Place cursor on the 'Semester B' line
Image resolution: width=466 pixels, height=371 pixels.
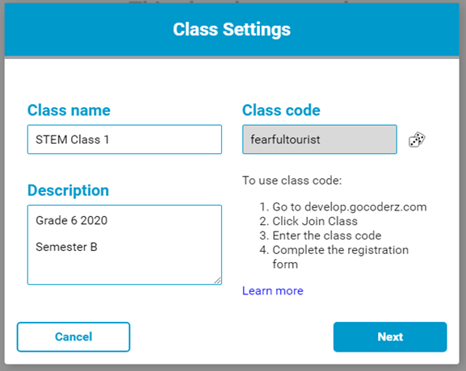(66, 247)
